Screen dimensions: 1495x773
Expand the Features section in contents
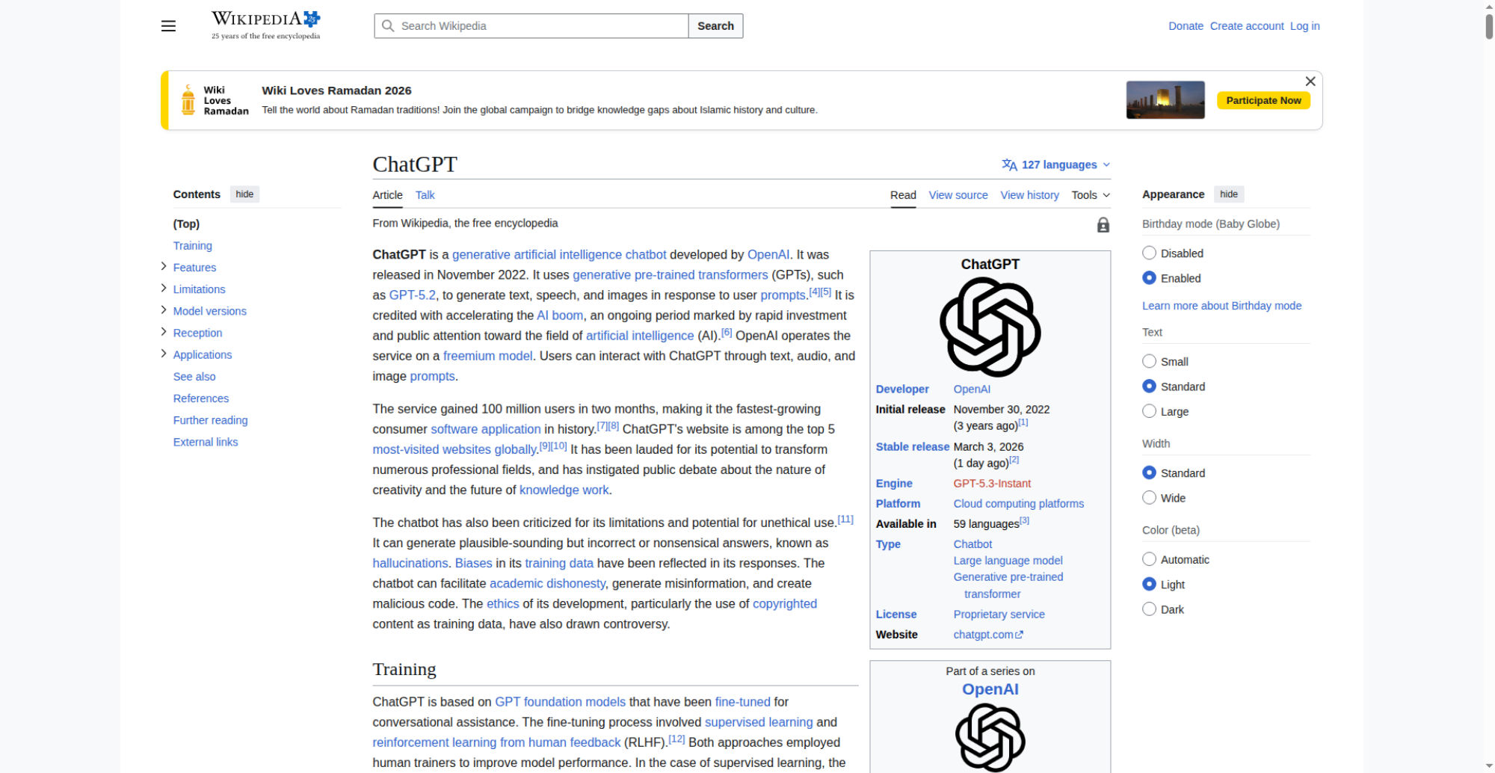coord(164,267)
